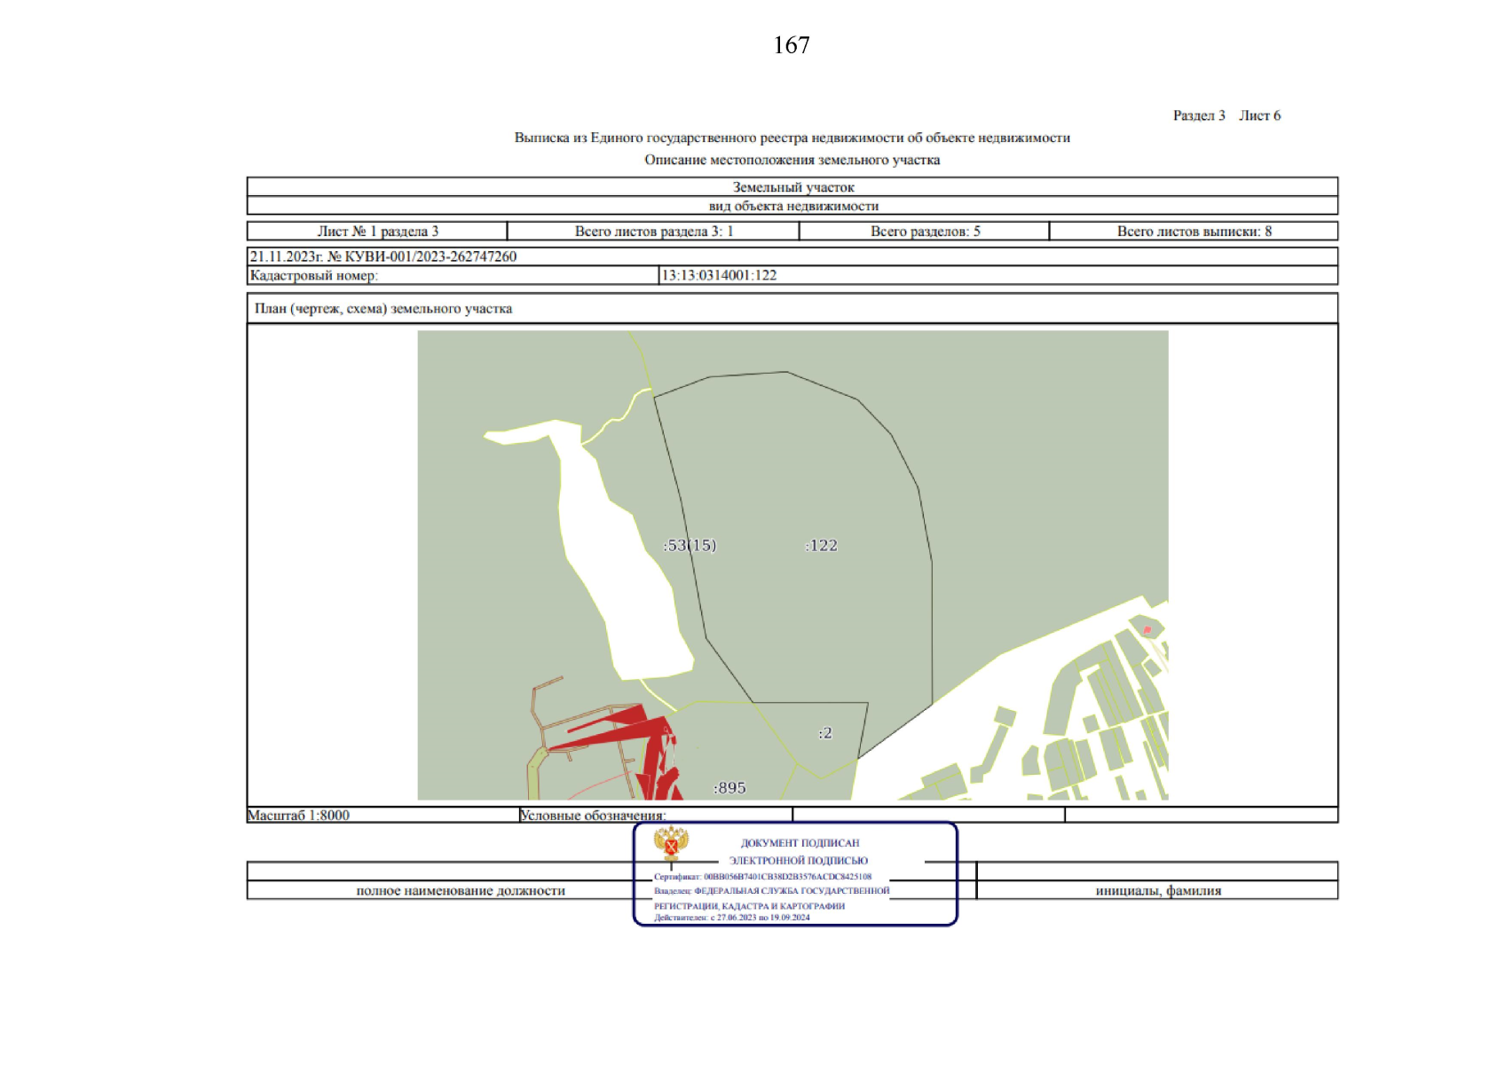
Task: Click the date and КУВИ request number line
Action: click(382, 256)
